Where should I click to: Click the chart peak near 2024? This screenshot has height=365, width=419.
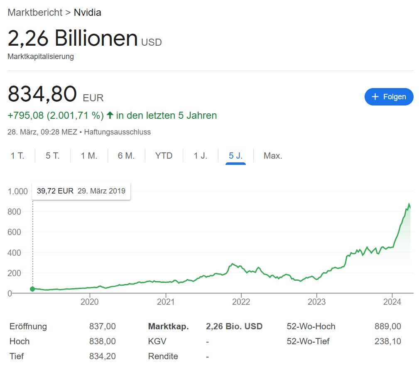click(409, 204)
